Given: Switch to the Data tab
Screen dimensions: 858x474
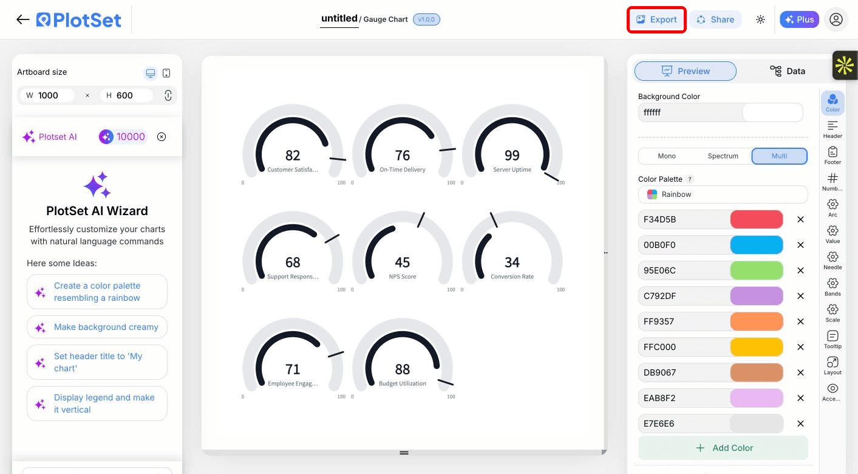Looking at the screenshot, I should 787,71.
